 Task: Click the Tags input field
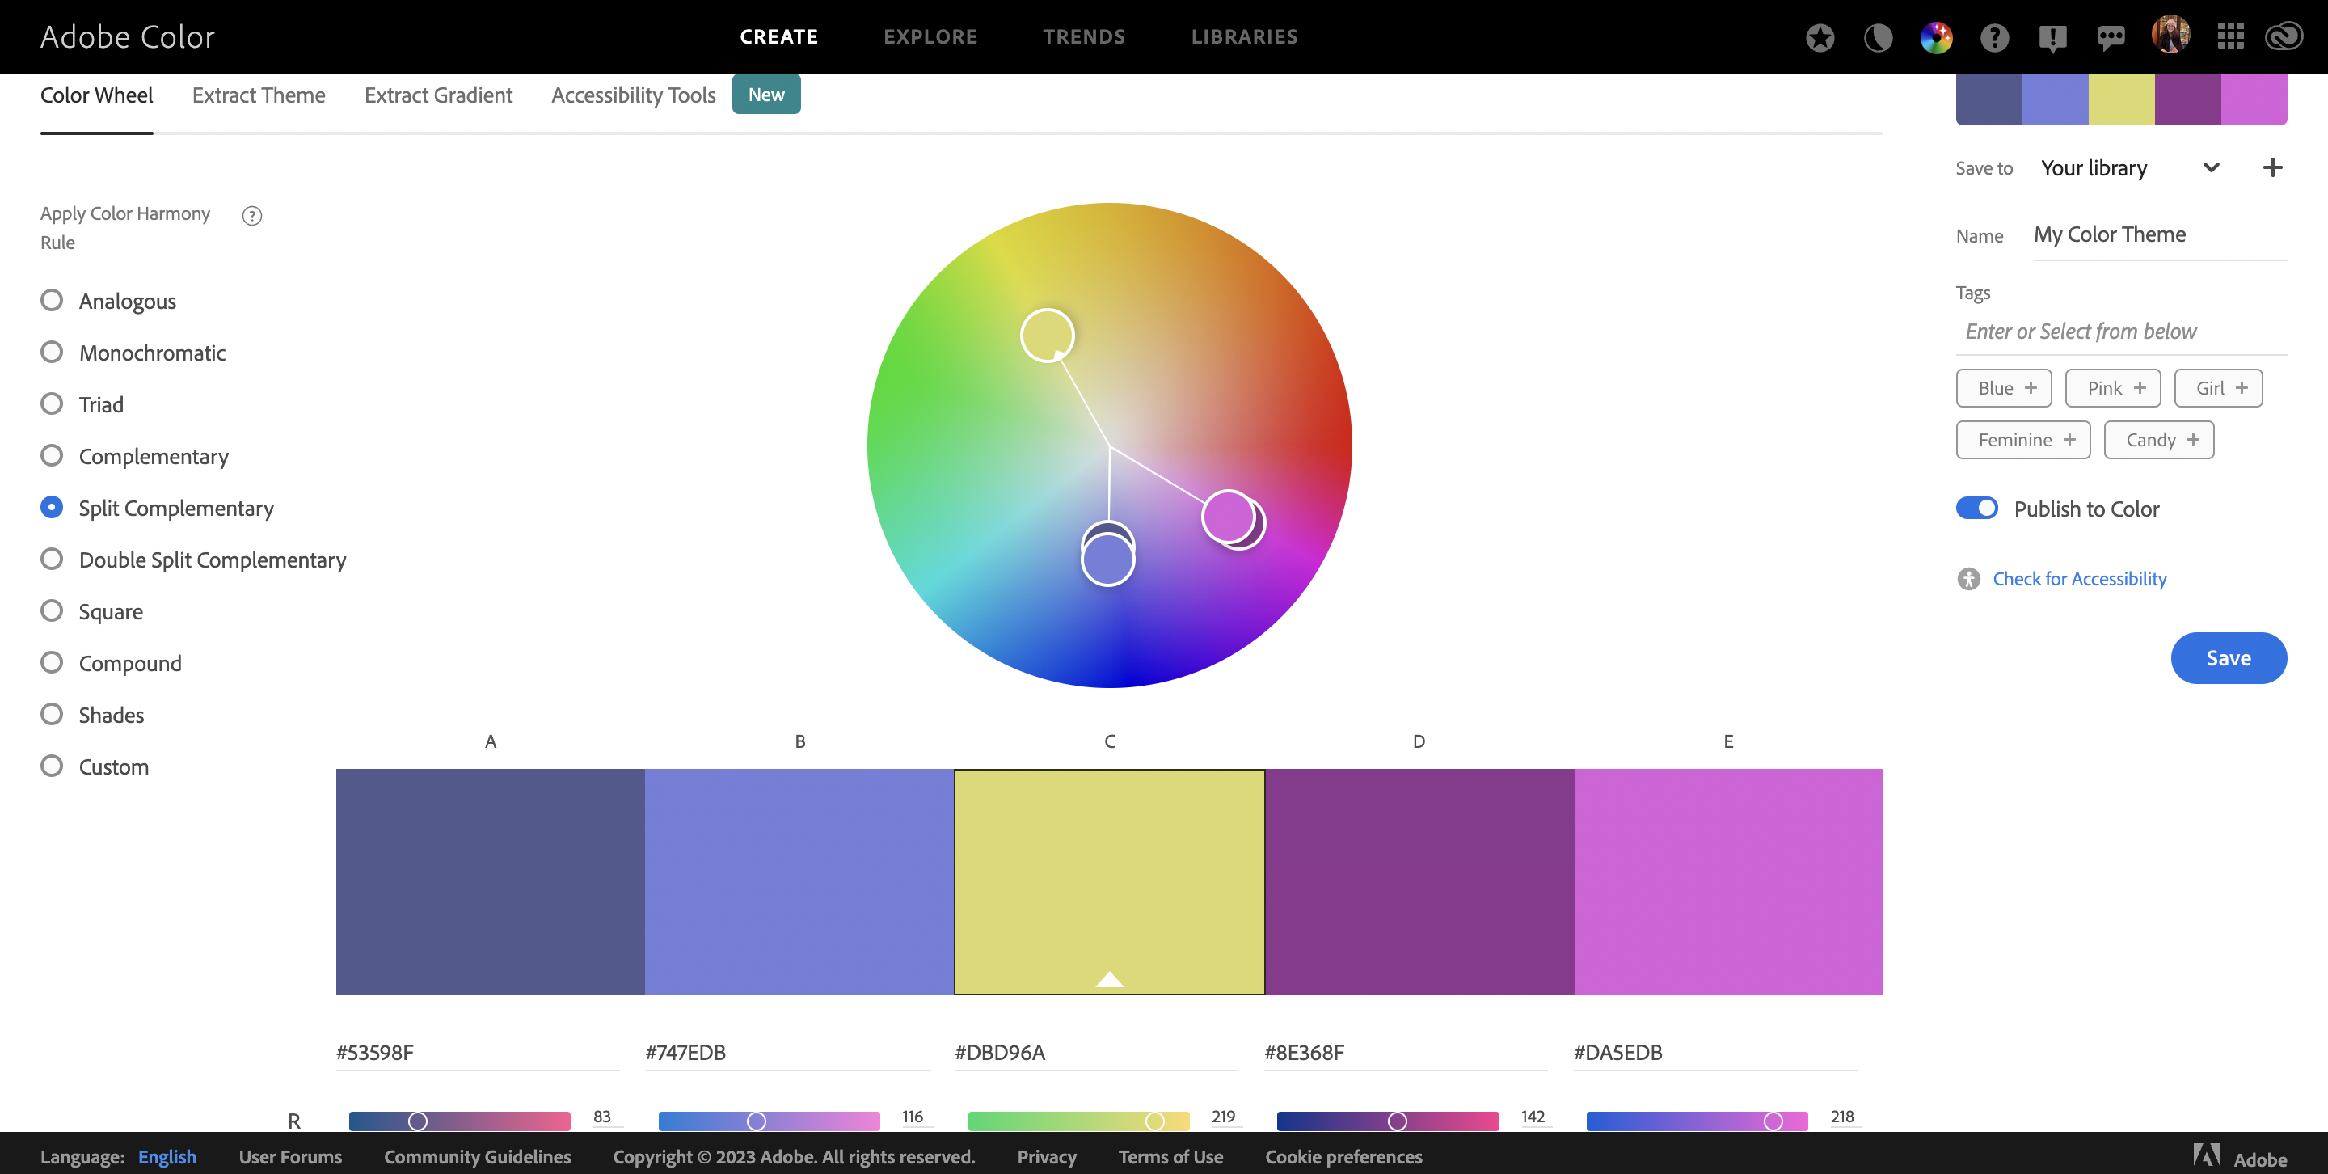pos(2121,332)
